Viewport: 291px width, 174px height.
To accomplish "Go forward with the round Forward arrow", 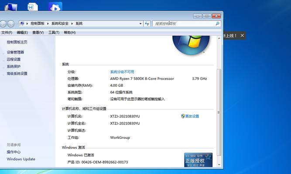I will coord(11,23).
